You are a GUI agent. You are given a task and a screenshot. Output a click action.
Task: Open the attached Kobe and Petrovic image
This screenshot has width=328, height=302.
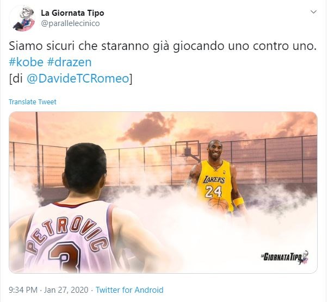163,192
